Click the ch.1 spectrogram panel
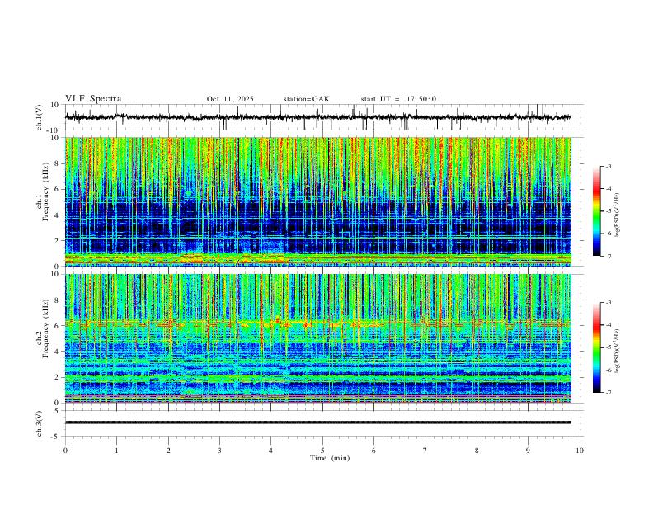 pos(318,201)
